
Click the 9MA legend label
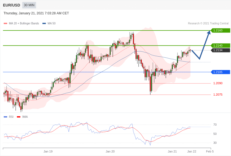[x=25, y=117]
